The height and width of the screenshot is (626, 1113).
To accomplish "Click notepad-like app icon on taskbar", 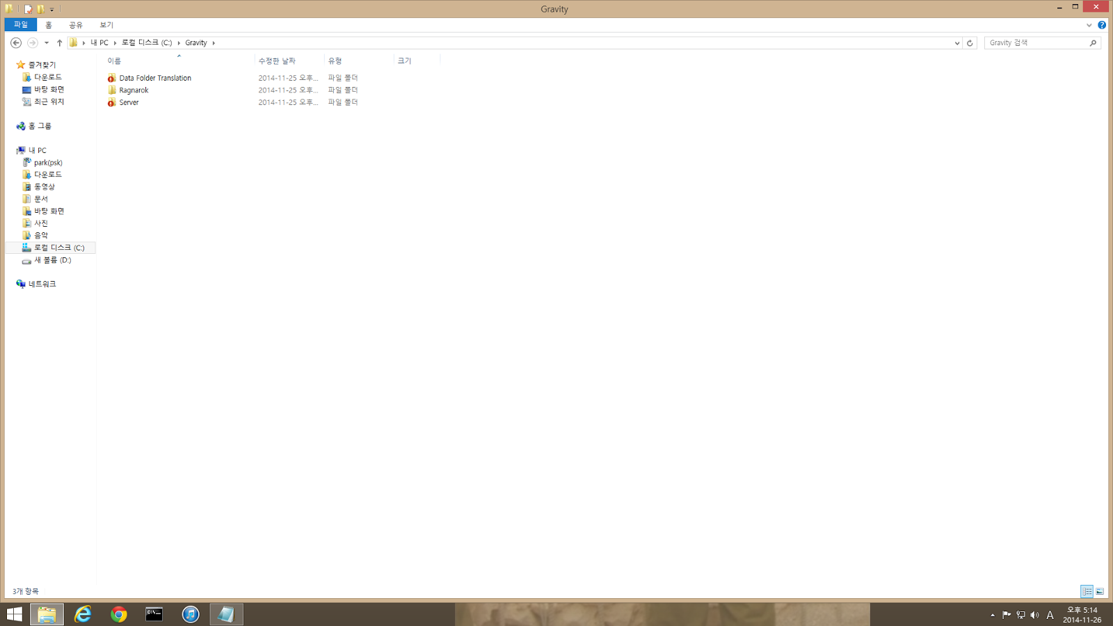I will click(226, 614).
